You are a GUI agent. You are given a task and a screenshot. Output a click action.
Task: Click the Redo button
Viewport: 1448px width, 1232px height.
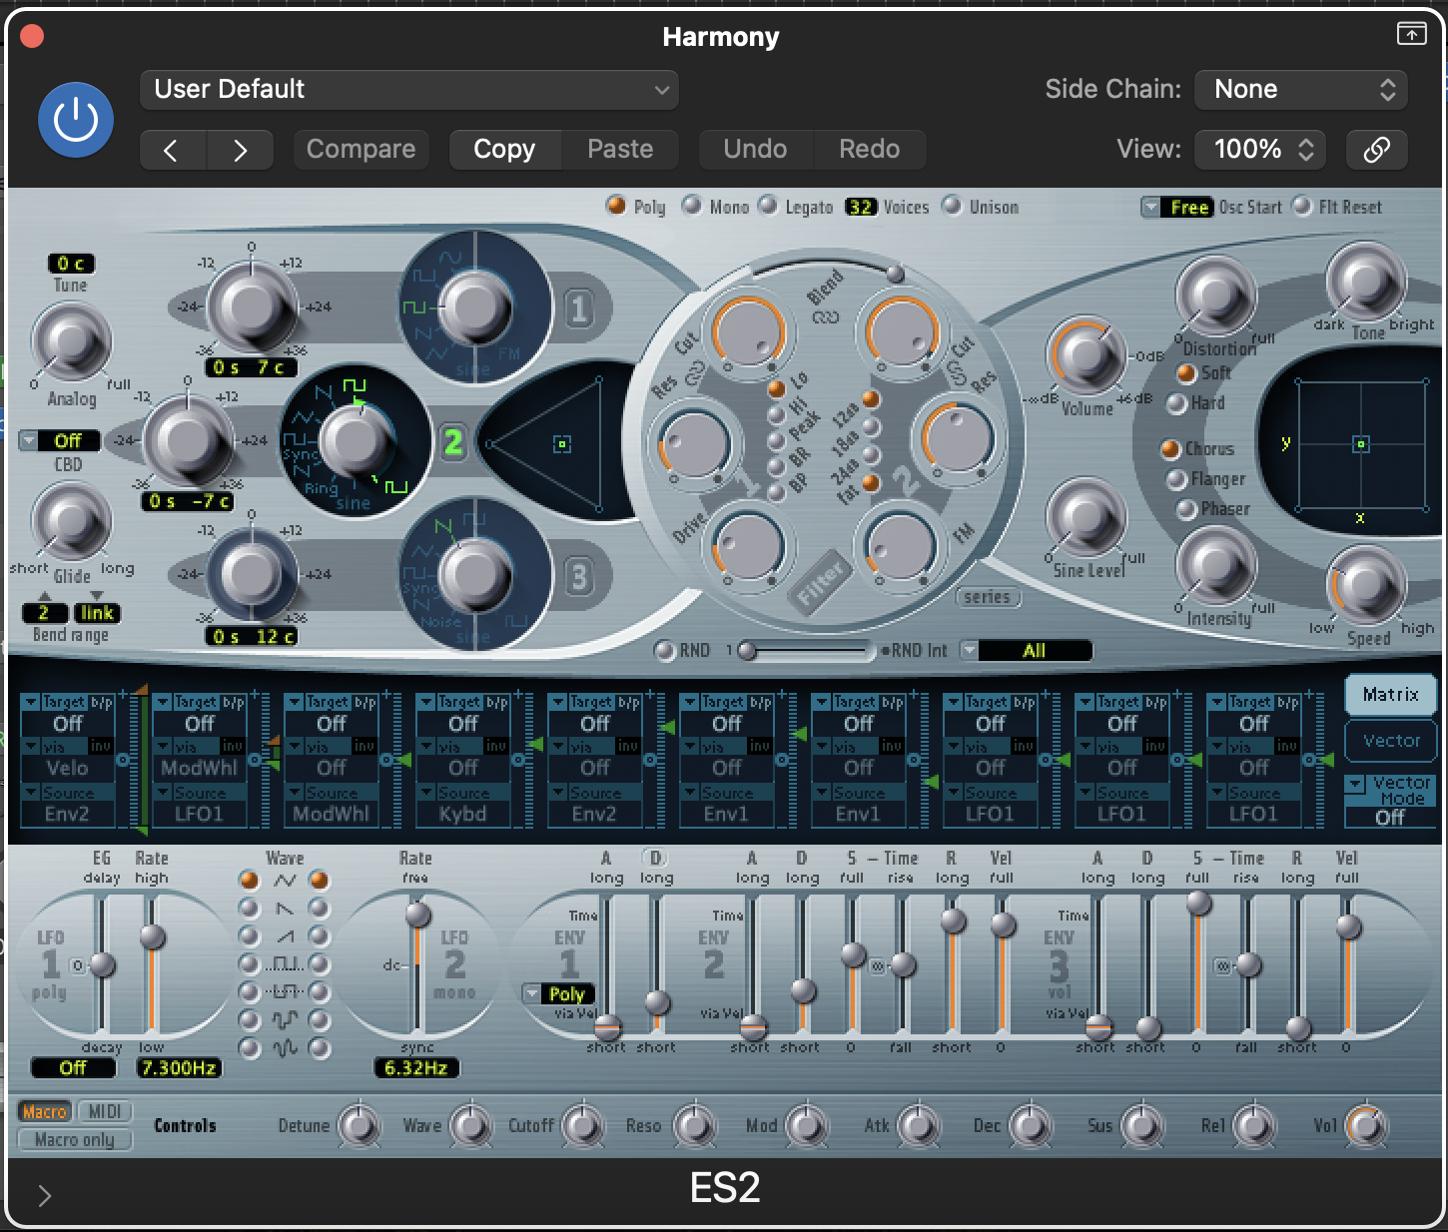[869, 150]
